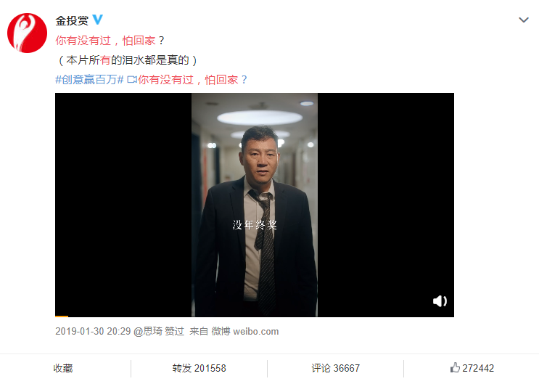Viewport: 539px width, 384px height.
Task: Expand the post options chevron menu
Action: coord(524,20)
